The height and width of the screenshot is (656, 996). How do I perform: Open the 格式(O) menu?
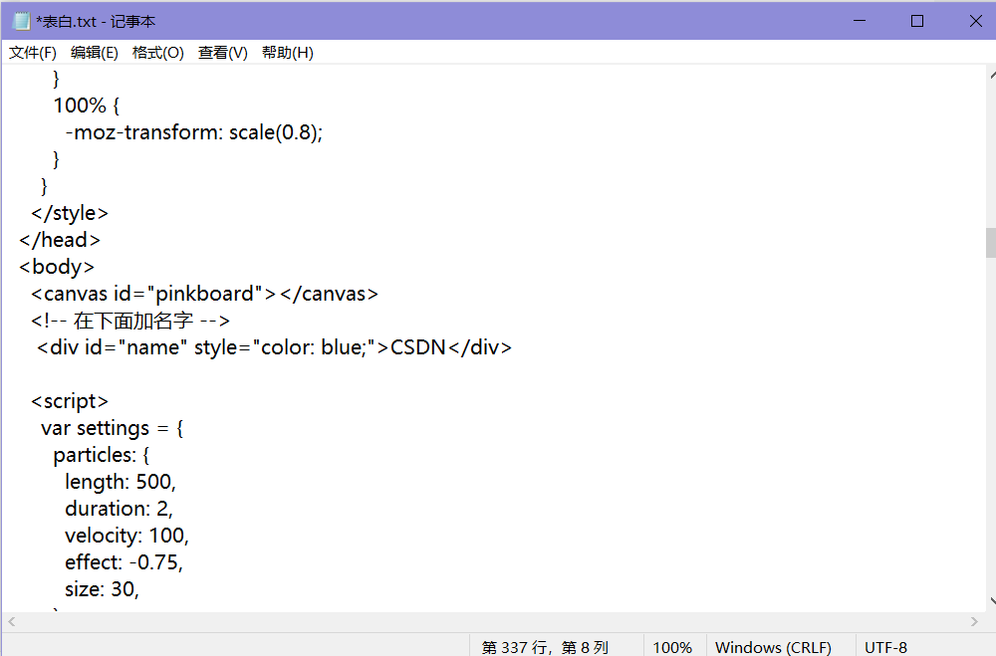coord(157,53)
